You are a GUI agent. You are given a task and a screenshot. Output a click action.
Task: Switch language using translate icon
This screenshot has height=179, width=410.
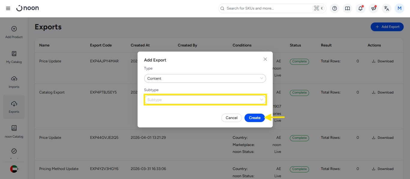(x=387, y=8)
